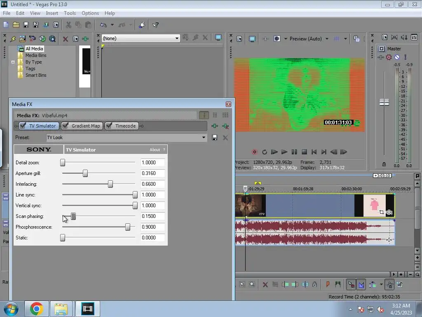Click the Import Media icon in Project Media
Viewport: 422px width, 317px height.
tap(23, 39)
